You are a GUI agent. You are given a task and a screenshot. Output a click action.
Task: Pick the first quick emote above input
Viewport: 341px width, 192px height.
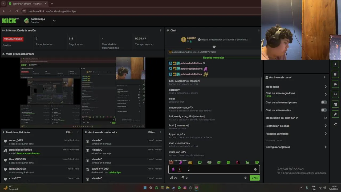point(171,162)
